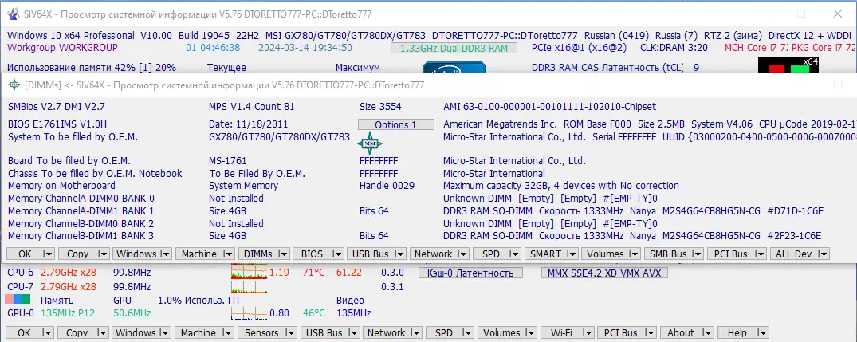
Task: Click PCI Bus in the DIMMs window
Action: click(x=731, y=254)
